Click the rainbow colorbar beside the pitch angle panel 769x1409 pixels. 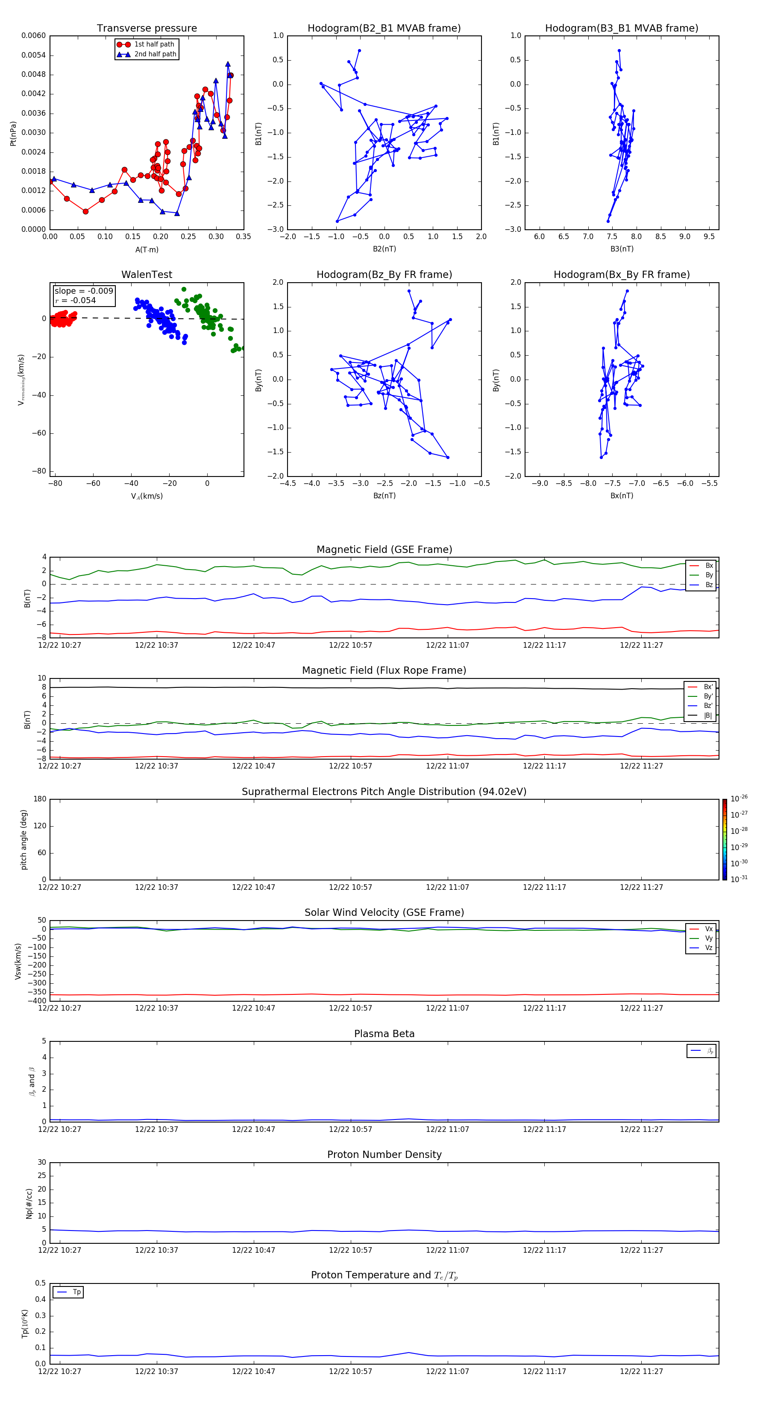pos(725,839)
